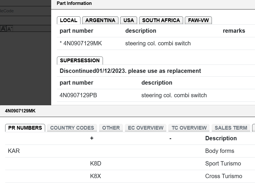Switch to the ARGENTINA tab

point(100,20)
